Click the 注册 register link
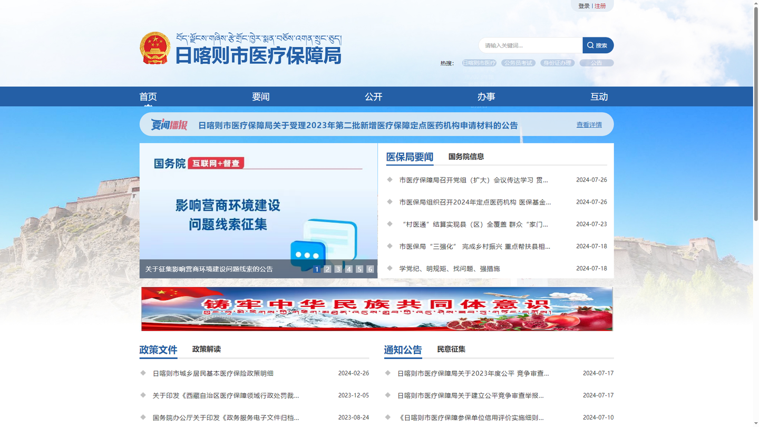 [600, 6]
